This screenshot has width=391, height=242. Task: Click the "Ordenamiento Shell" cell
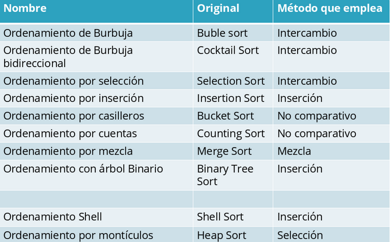click(x=53, y=217)
